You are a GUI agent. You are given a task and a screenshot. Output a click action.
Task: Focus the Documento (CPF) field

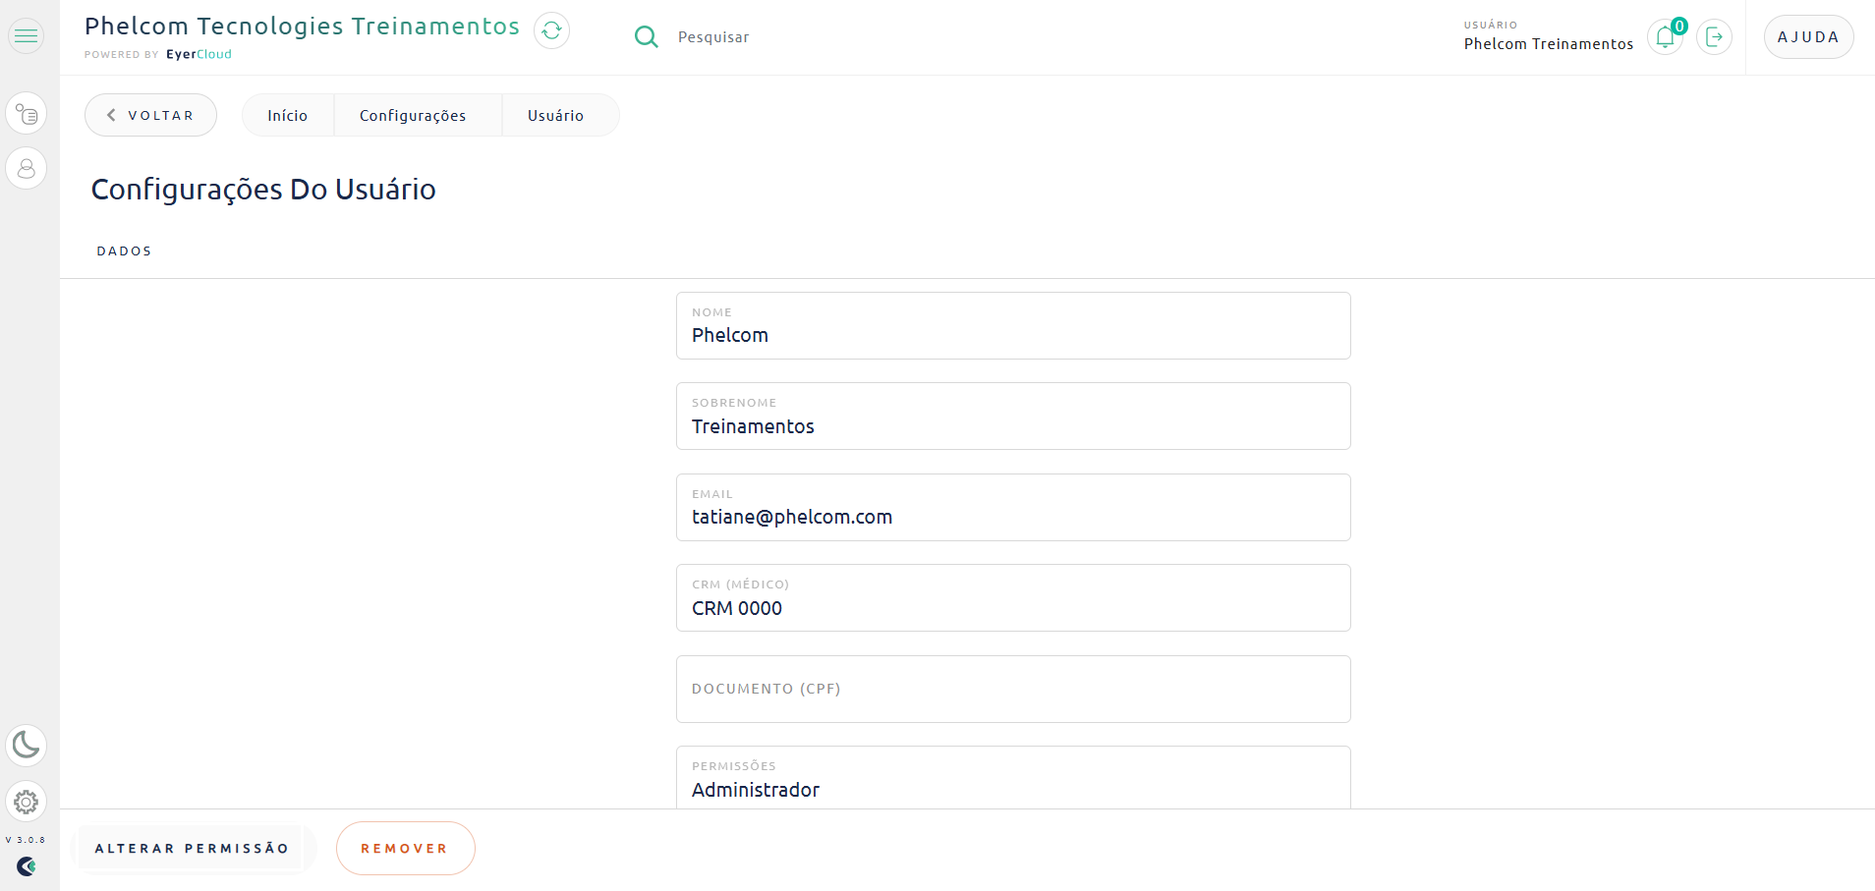pyautogui.click(x=1012, y=689)
